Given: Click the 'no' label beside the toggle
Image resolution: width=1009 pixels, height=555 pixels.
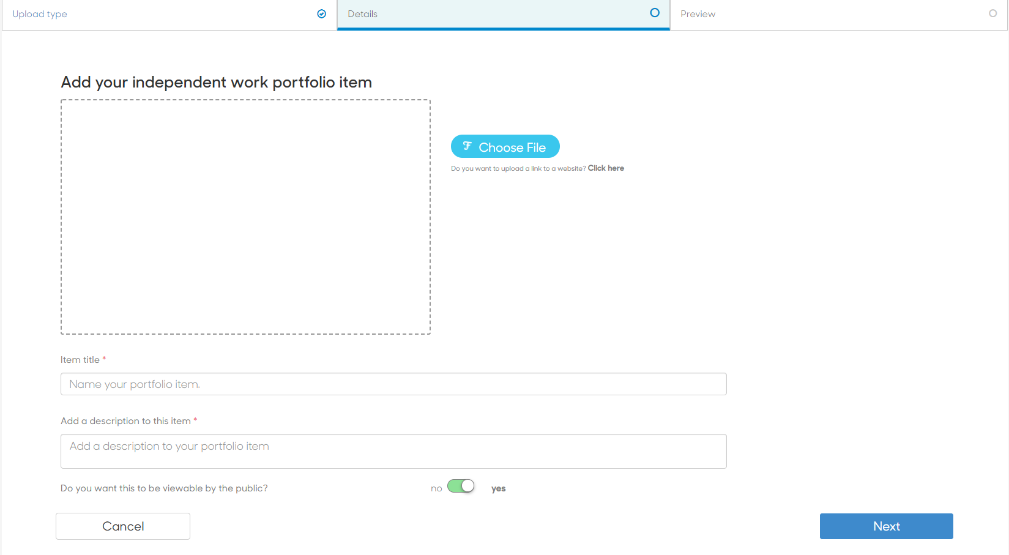Looking at the screenshot, I should tap(436, 488).
